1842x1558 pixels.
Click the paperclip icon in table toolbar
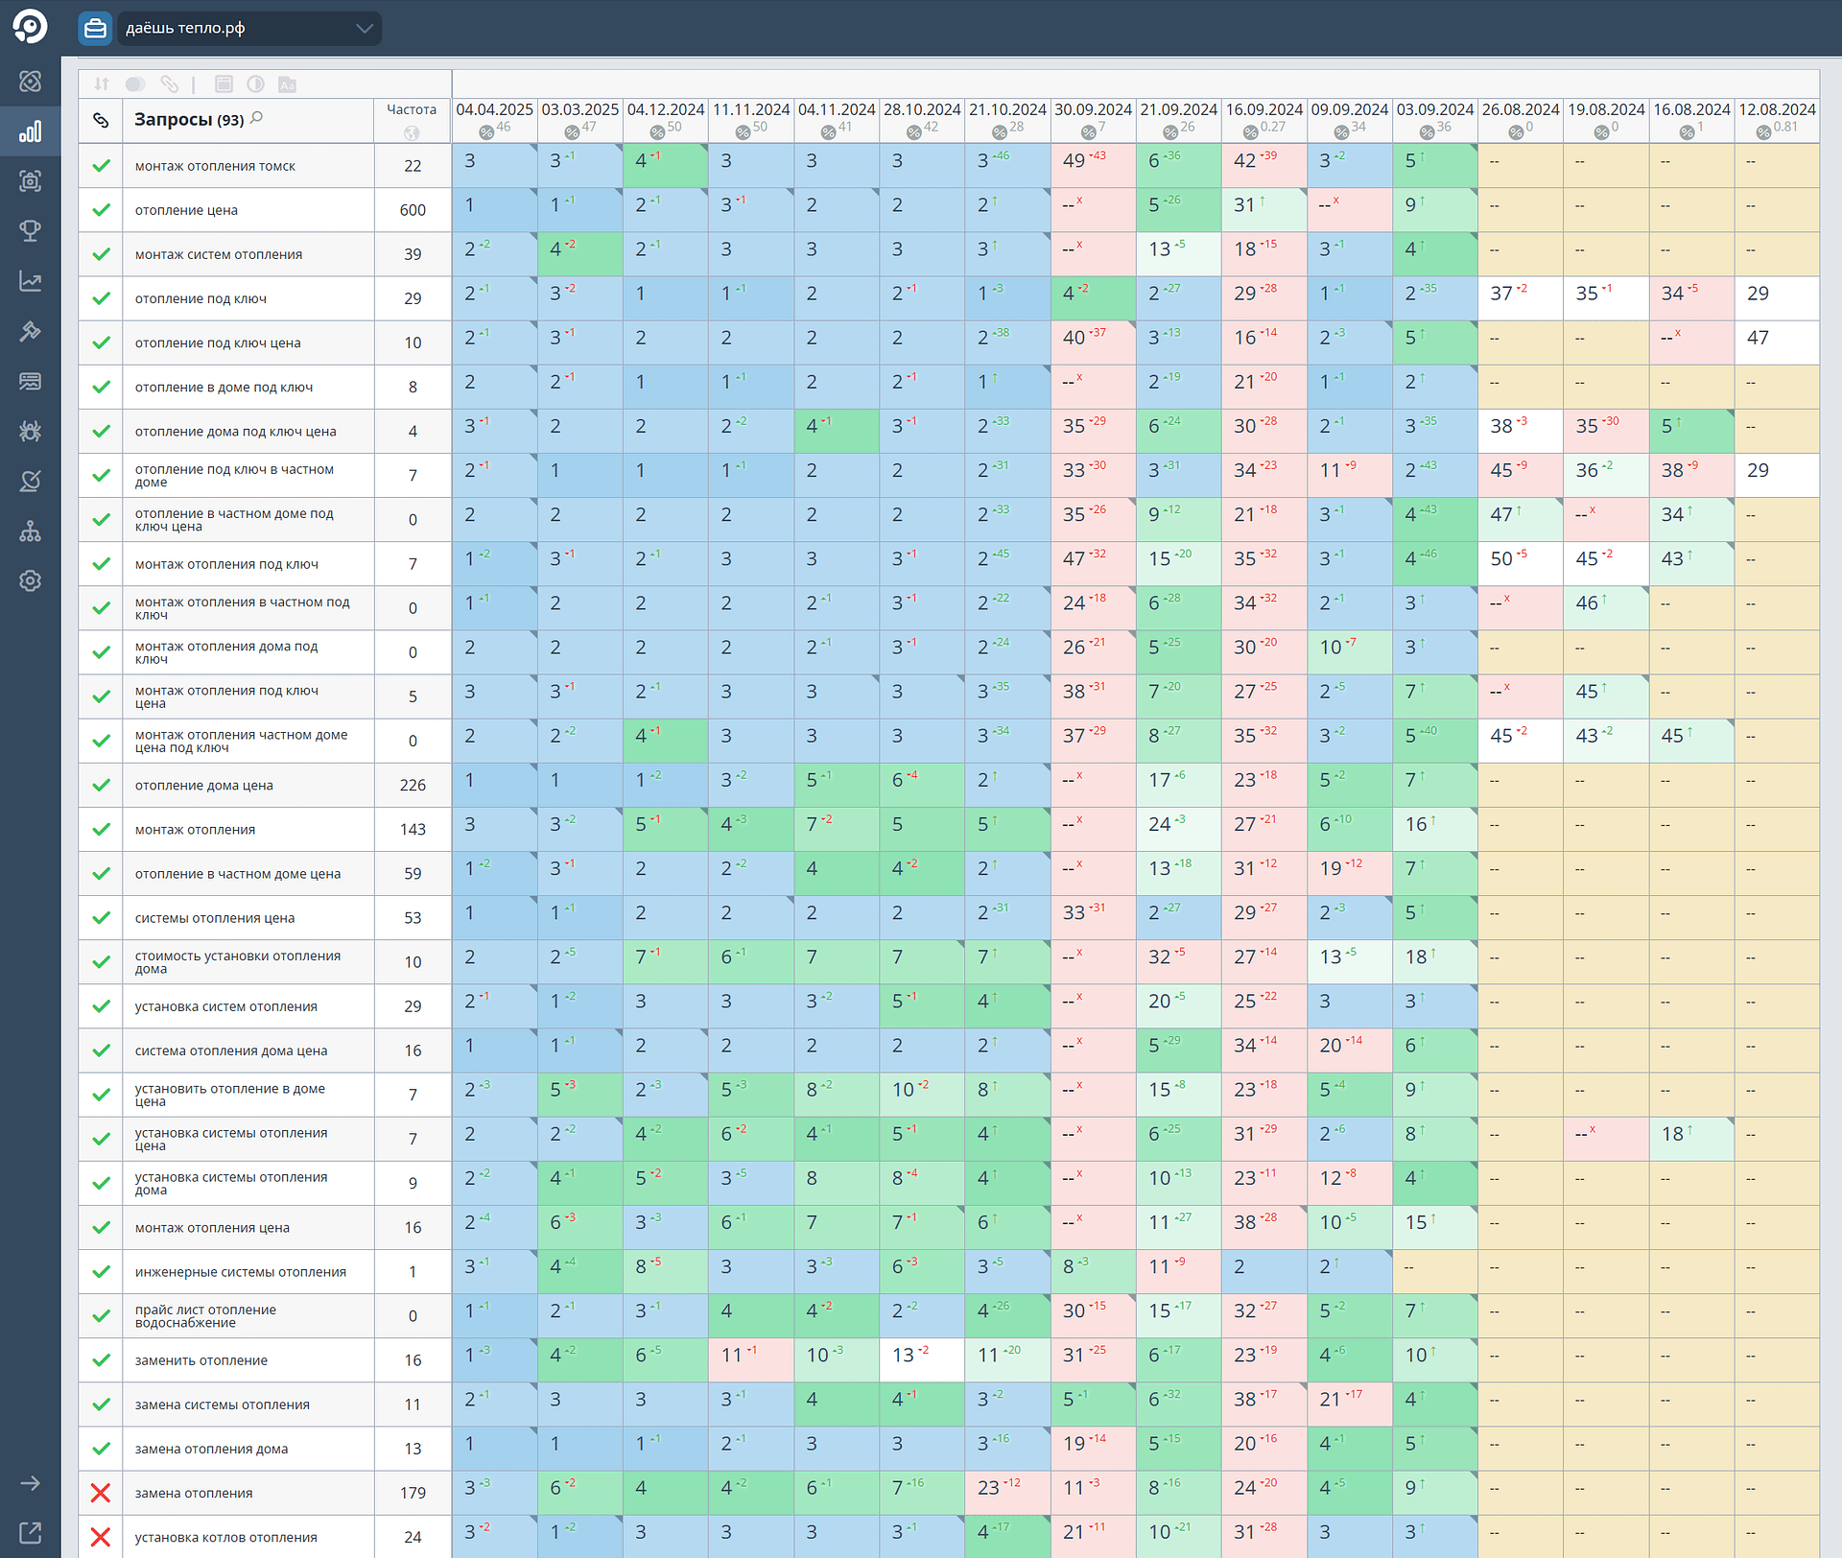170,84
